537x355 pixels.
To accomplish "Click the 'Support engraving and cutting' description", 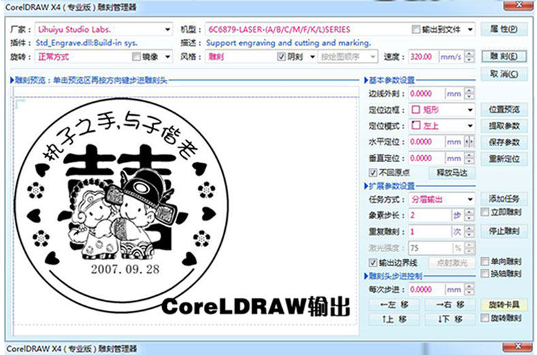I will coord(288,43).
